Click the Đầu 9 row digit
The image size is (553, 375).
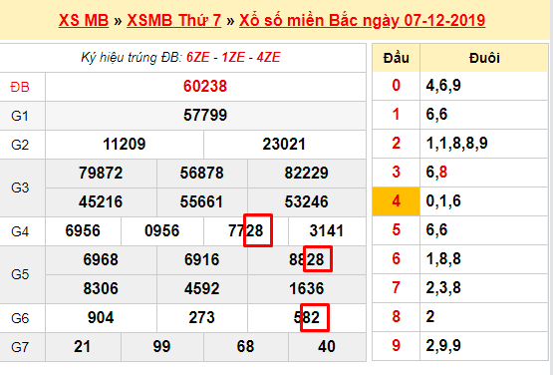tap(396, 346)
